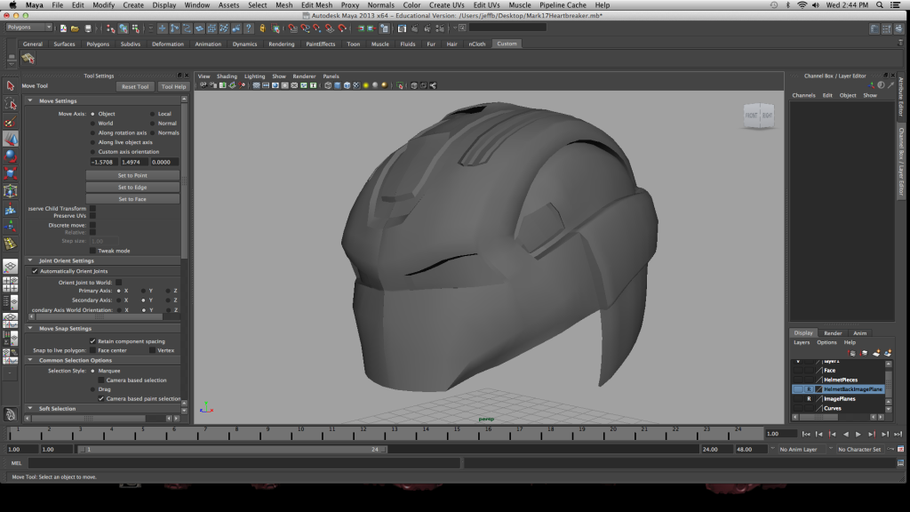Viewport: 910px width, 512px height.
Task: Enable Camera based selection checkbox
Action: pyautogui.click(x=101, y=380)
